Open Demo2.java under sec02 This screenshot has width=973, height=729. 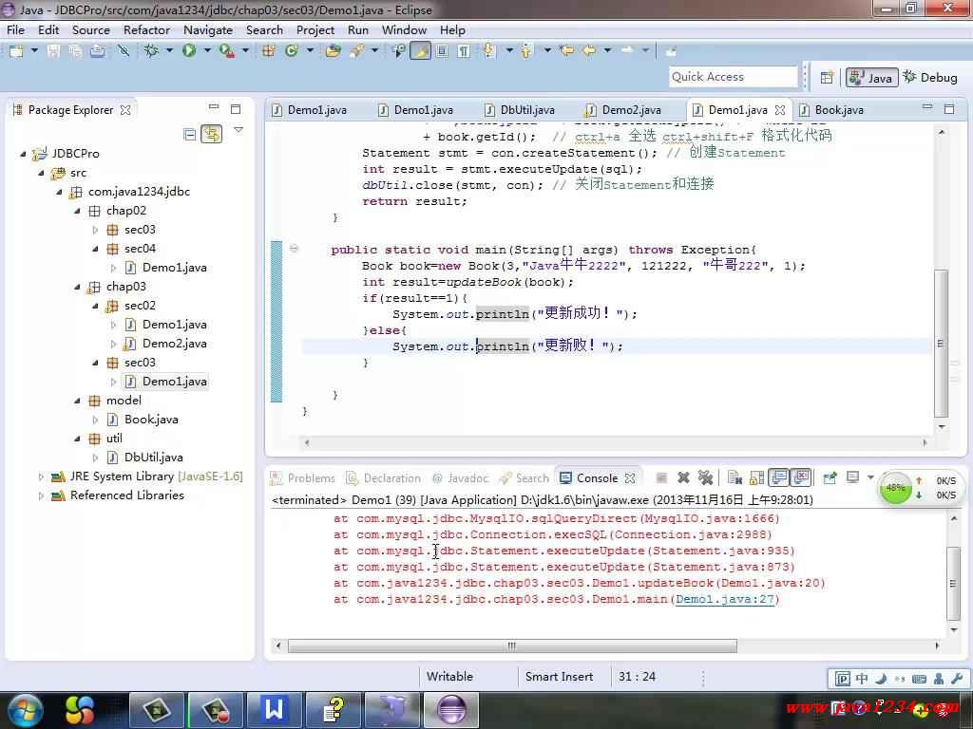tap(175, 344)
